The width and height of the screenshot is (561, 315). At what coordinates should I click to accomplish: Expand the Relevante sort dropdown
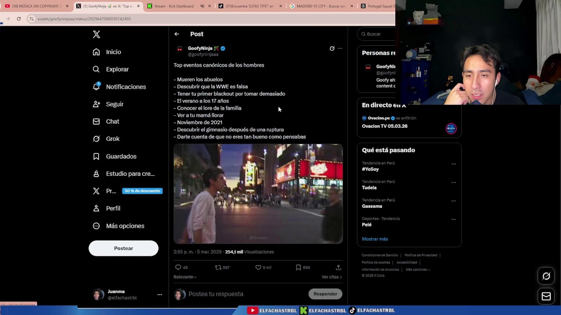click(185, 277)
